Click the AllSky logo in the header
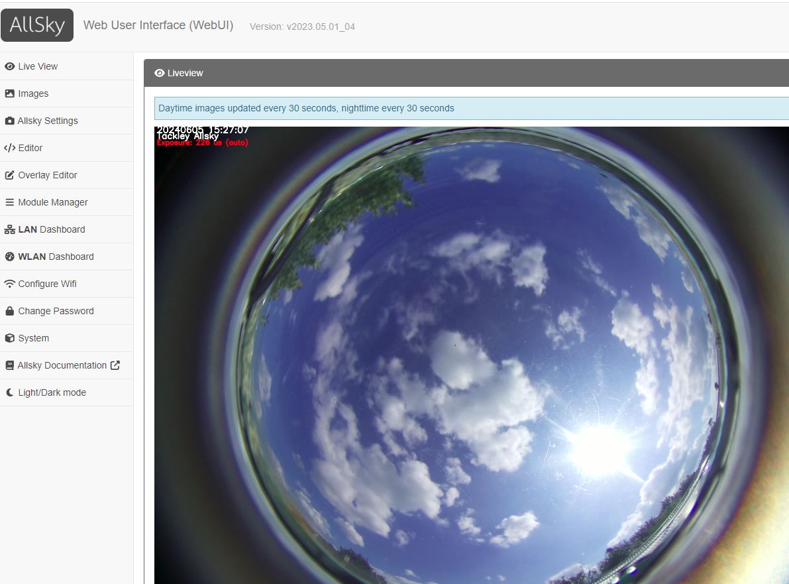 pos(37,25)
